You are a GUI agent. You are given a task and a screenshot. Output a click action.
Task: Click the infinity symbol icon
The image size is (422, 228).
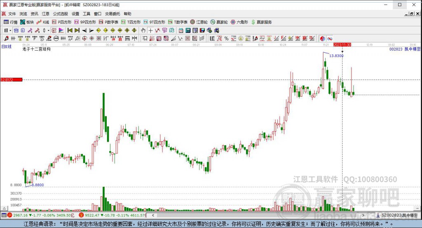tap(330, 38)
